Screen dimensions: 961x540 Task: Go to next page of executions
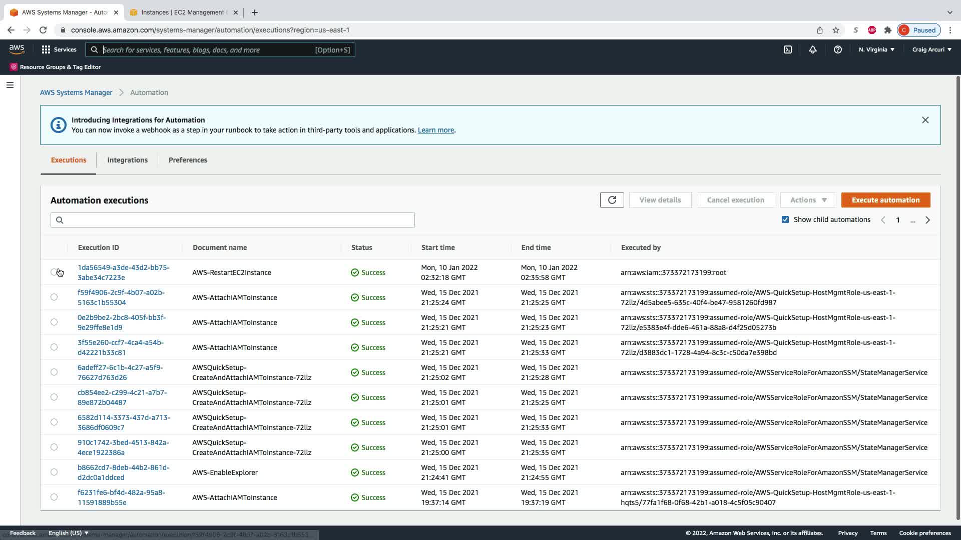[927, 220]
